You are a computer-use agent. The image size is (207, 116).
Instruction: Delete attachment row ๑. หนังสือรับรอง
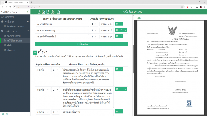(117, 24)
